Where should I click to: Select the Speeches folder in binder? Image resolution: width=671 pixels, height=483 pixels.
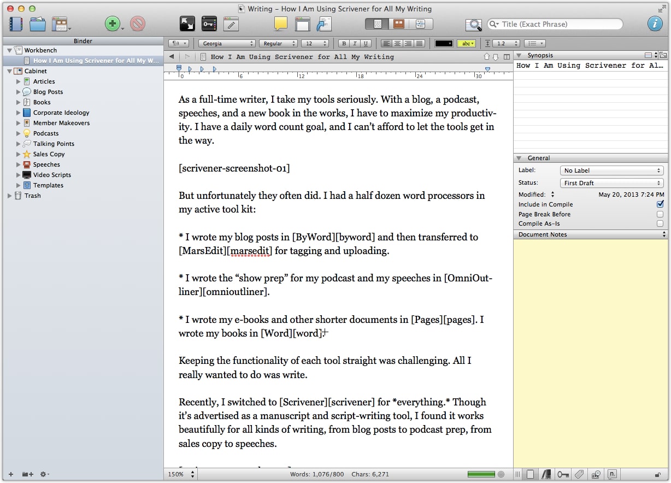click(46, 164)
